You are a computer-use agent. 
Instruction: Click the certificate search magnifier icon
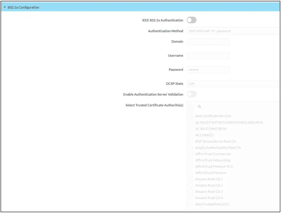[x=199, y=107]
